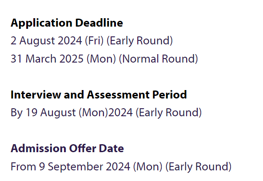Select the By 19 August 2024 line
Screen dimensions: 263x181
[106, 113]
